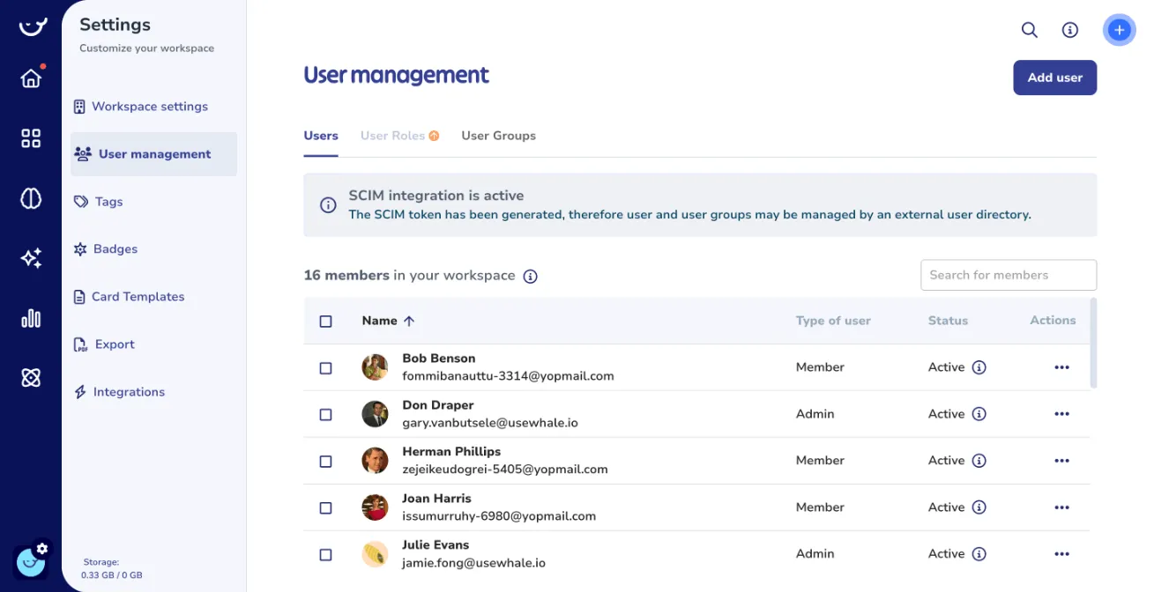Open actions menu for Herman Phillips
Screen dimensions: 1154x592
tap(1061, 461)
